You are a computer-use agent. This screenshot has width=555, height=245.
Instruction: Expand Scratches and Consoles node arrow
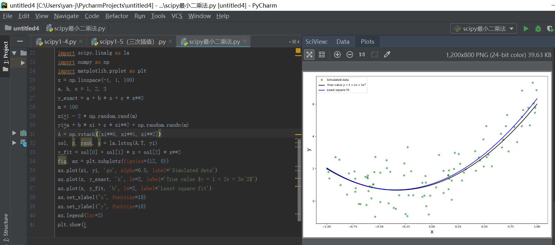[x=14, y=143]
